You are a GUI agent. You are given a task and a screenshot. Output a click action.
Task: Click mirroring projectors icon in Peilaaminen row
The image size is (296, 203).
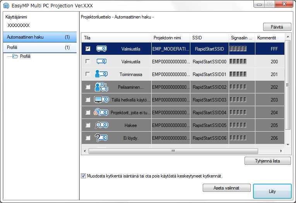pyautogui.click(x=101, y=87)
